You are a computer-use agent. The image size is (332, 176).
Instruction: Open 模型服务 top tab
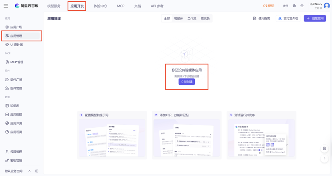pos(54,6)
